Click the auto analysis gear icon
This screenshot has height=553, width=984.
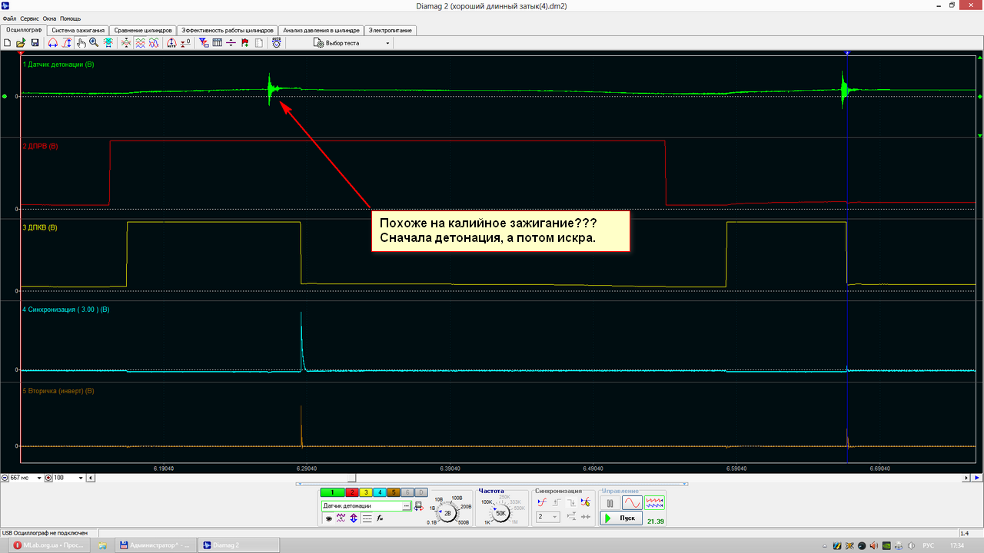pos(276,43)
